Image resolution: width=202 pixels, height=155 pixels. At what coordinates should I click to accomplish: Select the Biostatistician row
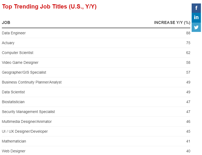click(13, 102)
